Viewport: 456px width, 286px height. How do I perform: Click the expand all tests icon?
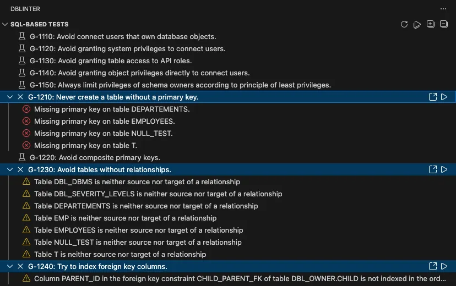coord(431,24)
